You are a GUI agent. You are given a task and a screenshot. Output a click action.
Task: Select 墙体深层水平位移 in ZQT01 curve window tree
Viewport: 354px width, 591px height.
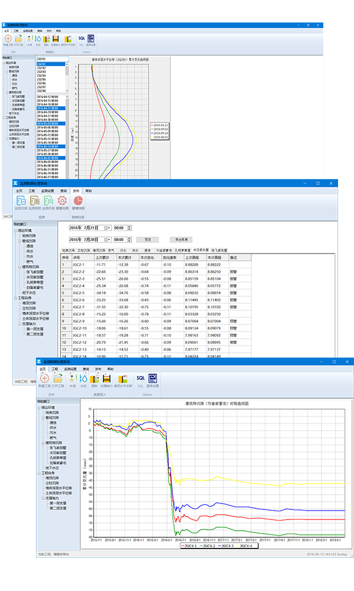click(x=19, y=130)
